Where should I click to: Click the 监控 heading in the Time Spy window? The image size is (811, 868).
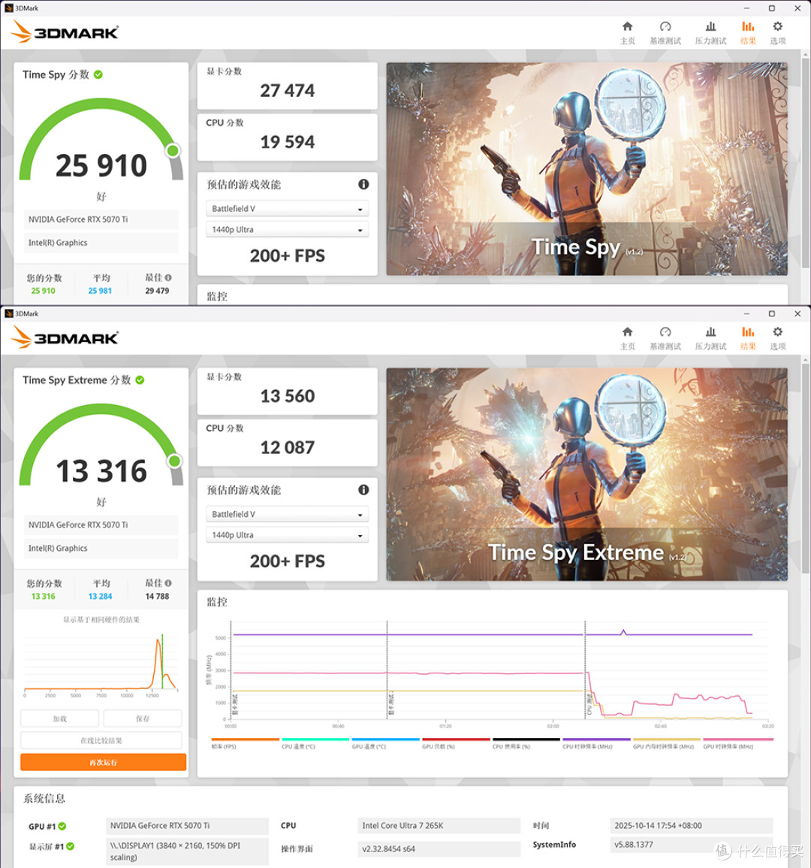click(x=217, y=297)
